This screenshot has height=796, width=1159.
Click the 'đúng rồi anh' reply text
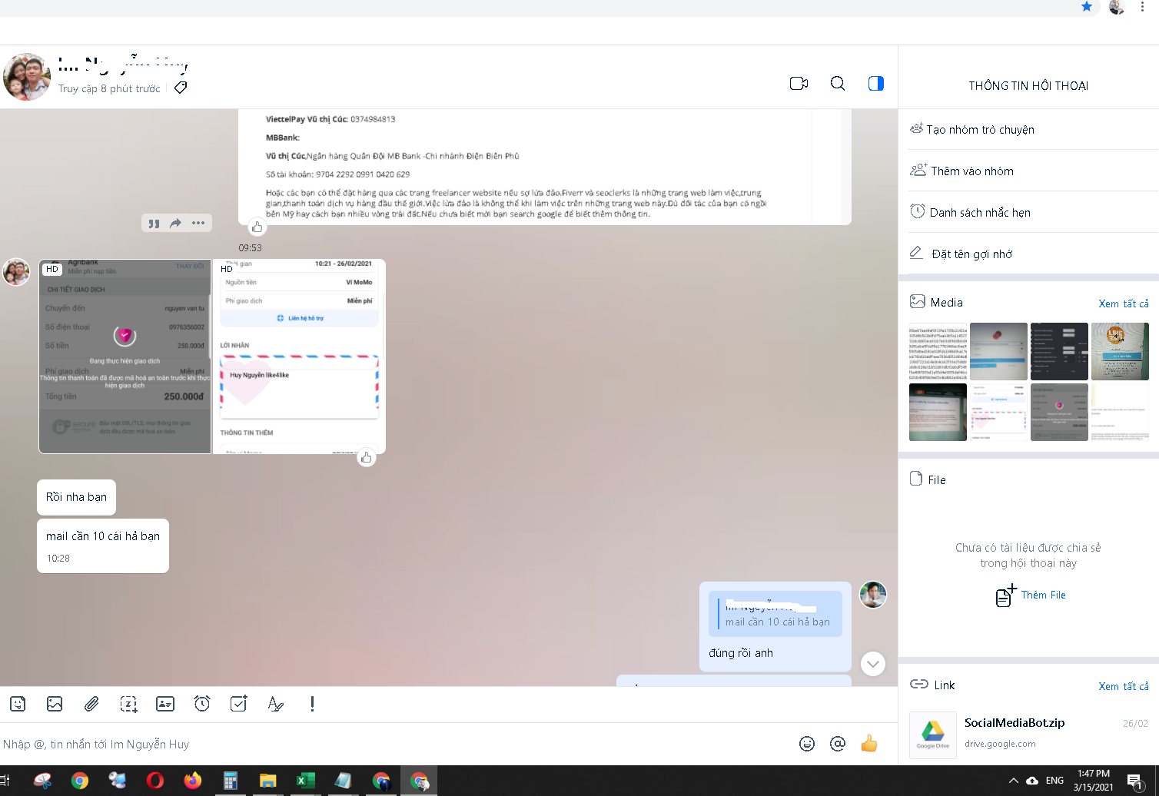click(741, 652)
